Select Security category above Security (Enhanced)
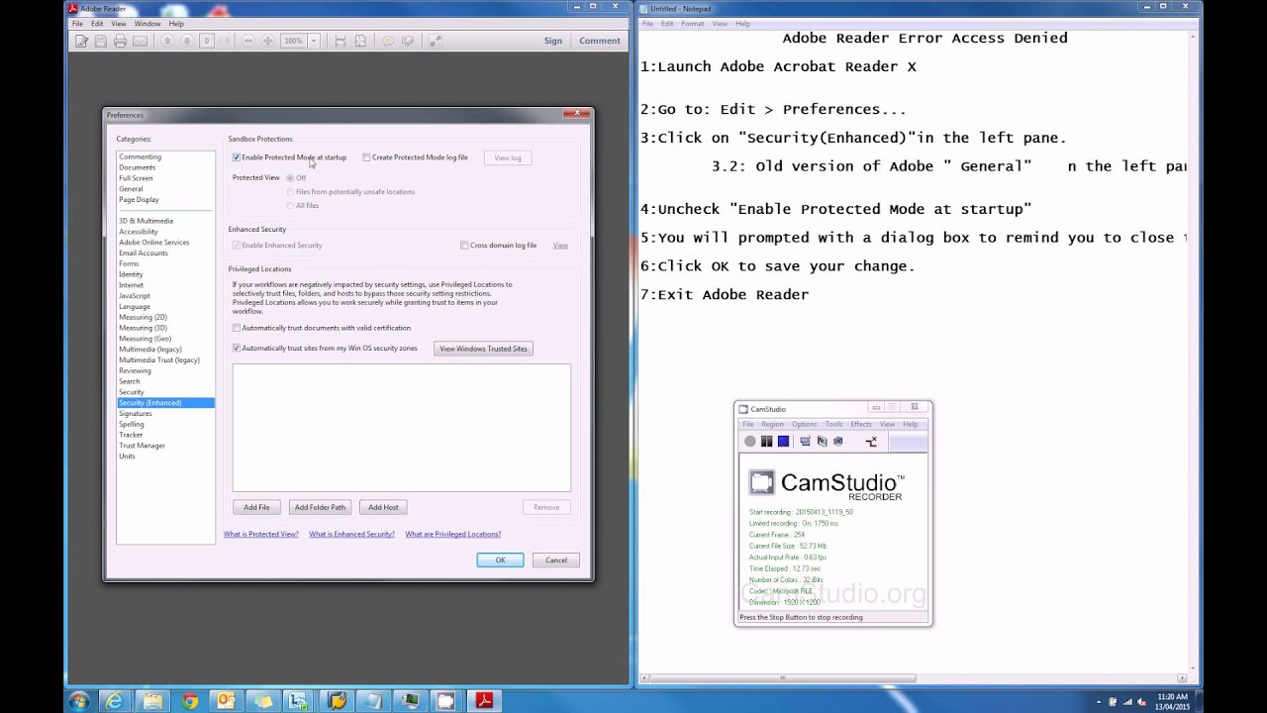1267x713 pixels. (132, 392)
